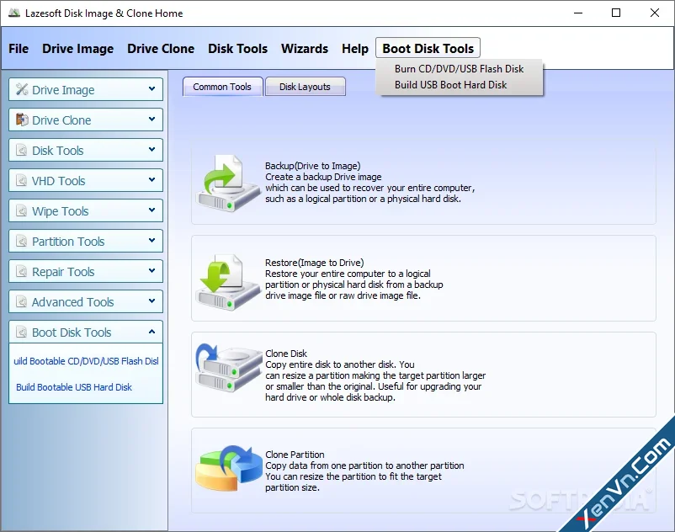Open the Wizards menu
Viewport: 675px width, 532px height.
[x=305, y=49]
